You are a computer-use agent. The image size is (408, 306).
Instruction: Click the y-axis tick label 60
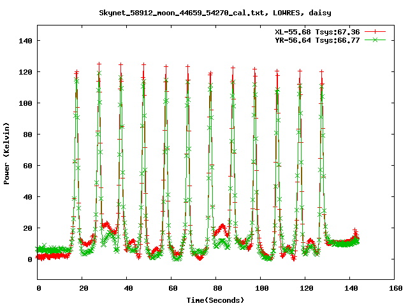[x=27, y=166]
